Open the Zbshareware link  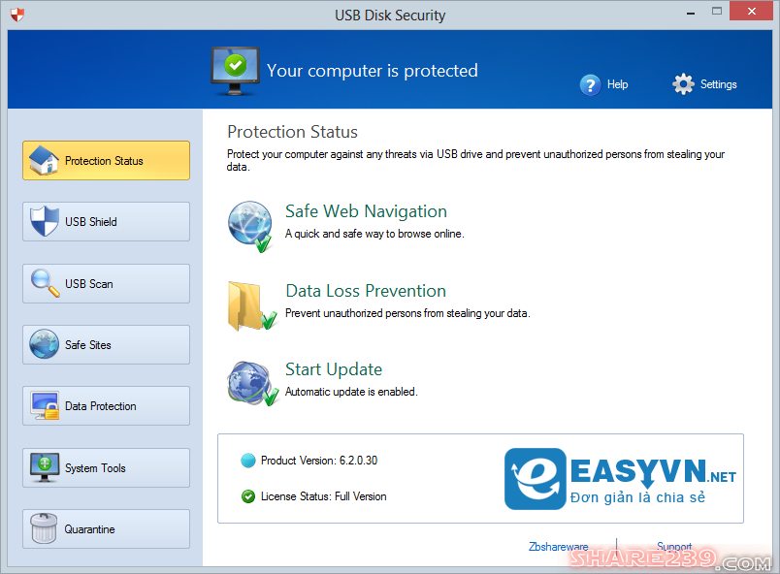tap(558, 547)
